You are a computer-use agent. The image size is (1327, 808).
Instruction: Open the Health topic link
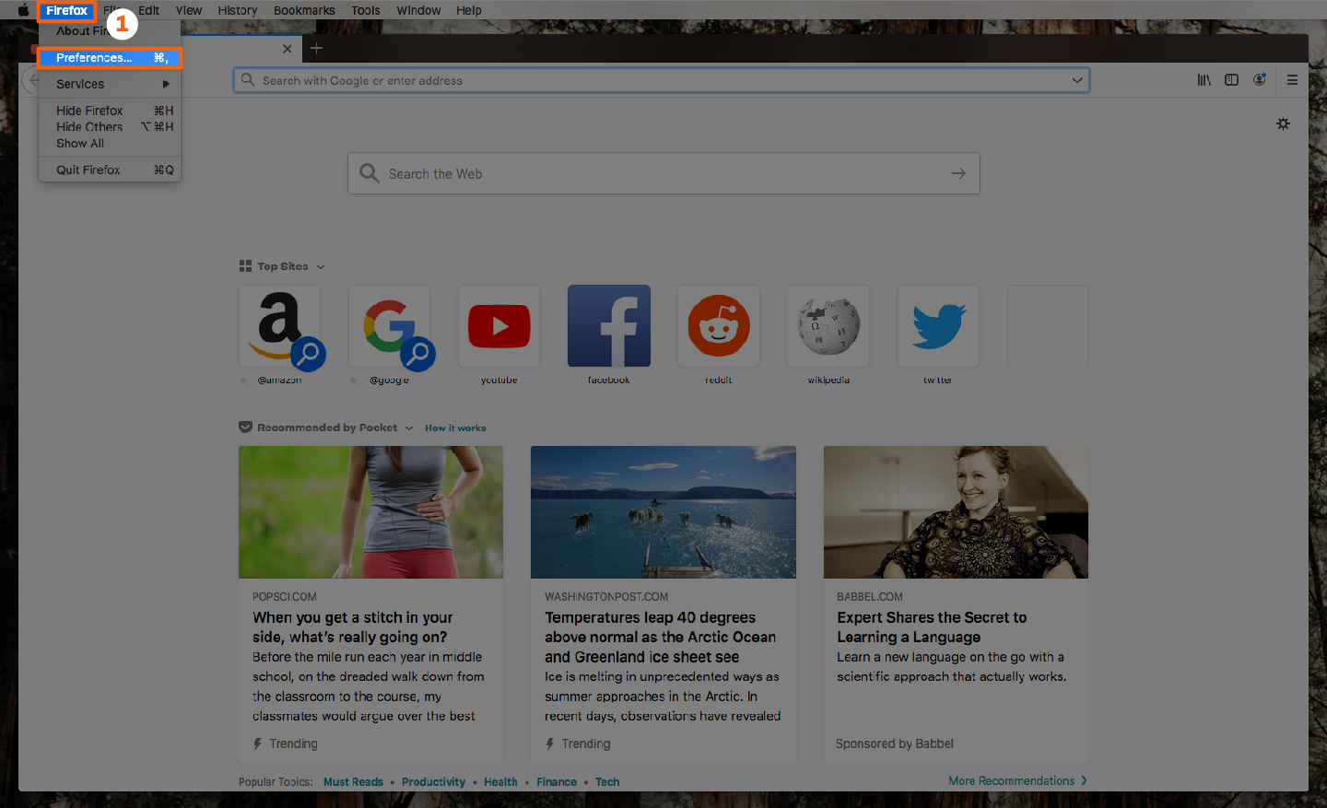500,782
